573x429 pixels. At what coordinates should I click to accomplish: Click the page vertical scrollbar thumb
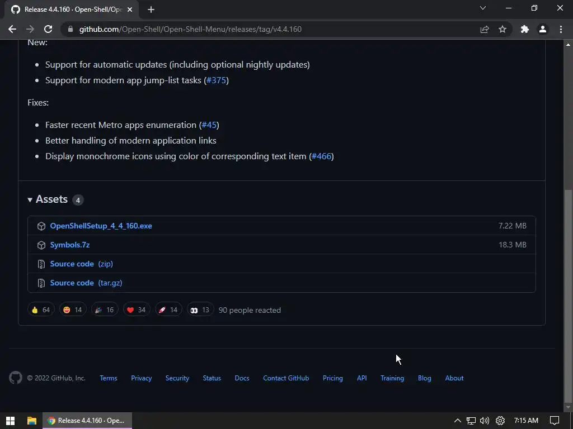pos(568,295)
